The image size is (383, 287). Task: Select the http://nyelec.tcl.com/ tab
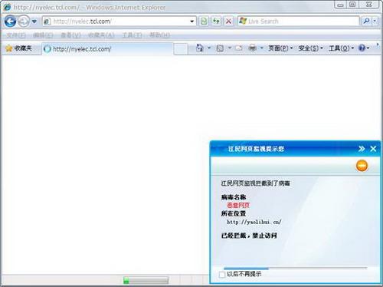point(107,49)
